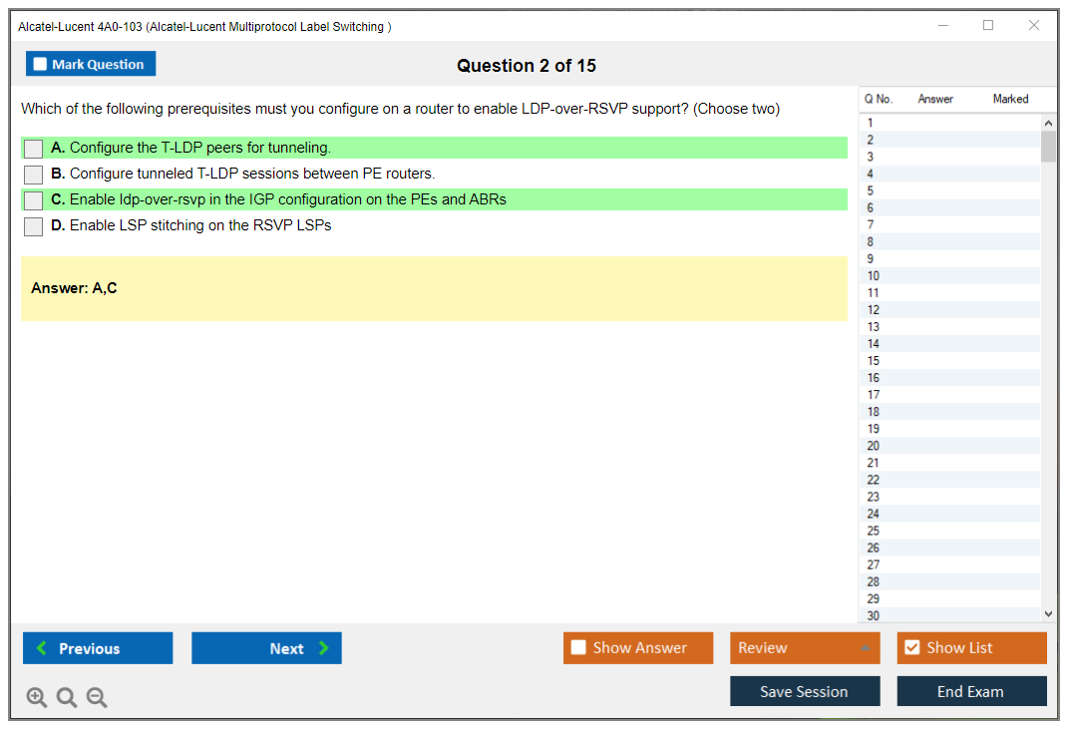Maximize the exam window
The width and height of the screenshot is (1072, 733).
(988, 26)
